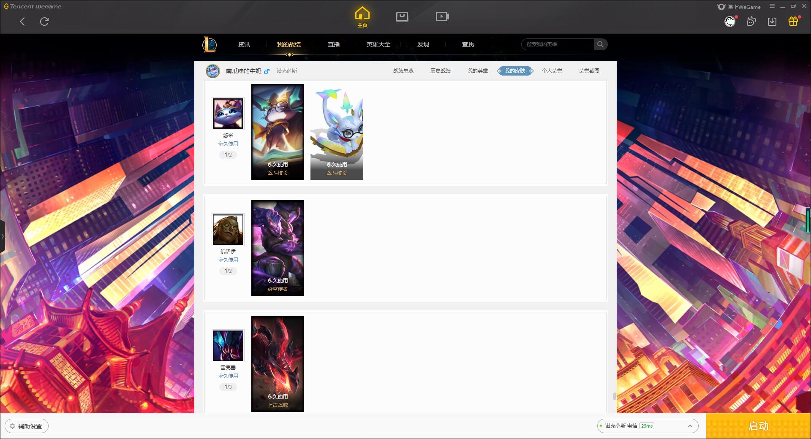Click the Tencent WeGame logo
811x439 pixels.
33,6
